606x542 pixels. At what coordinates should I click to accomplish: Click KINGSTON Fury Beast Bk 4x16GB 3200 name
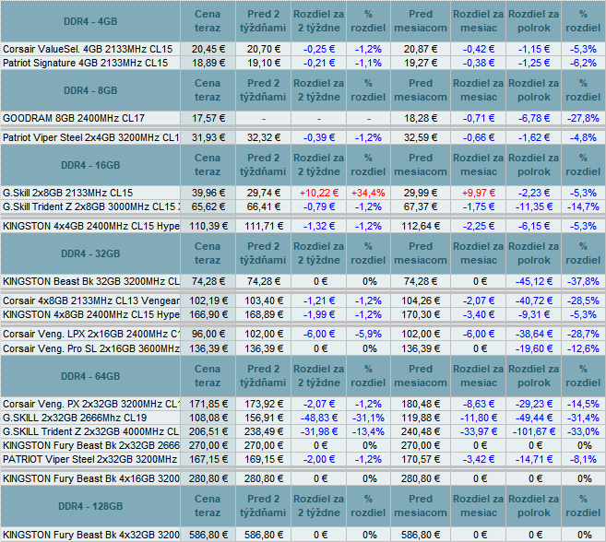(x=90, y=478)
